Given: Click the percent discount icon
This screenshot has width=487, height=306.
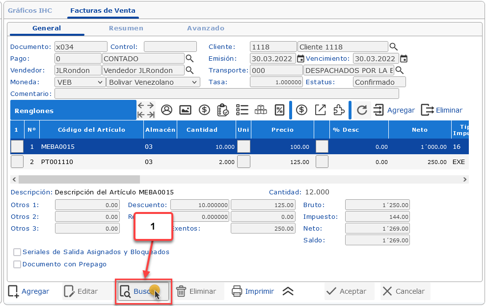Looking at the screenshot, I should (279, 110).
